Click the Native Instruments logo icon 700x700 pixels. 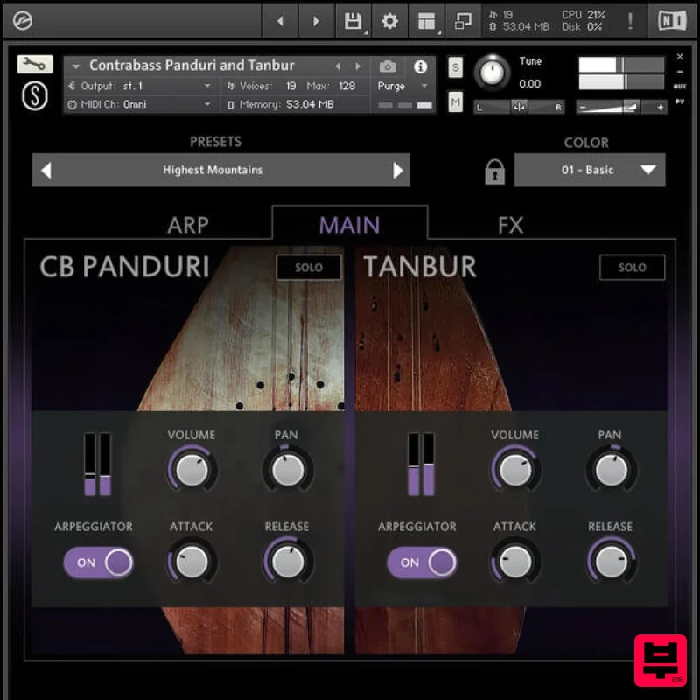(671, 20)
